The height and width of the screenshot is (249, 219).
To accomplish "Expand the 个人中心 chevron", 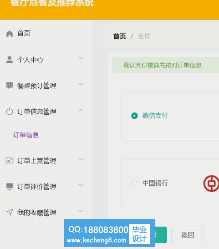I will 81,58.
